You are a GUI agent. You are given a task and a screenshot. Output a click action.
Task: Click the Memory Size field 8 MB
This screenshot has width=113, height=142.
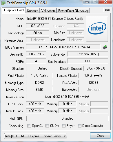tap(39, 90)
